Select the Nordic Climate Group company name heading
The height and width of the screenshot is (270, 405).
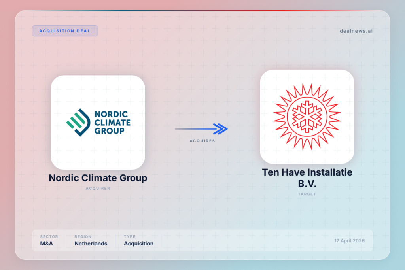[x=98, y=178]
